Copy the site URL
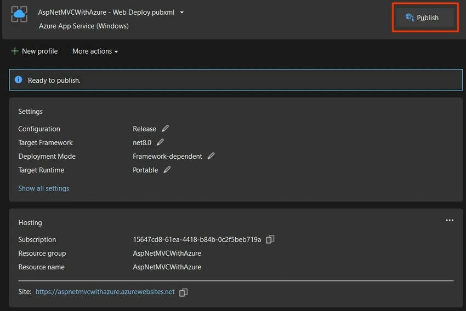This screenshot has width=466, height=311. click(x=183, y=292)
